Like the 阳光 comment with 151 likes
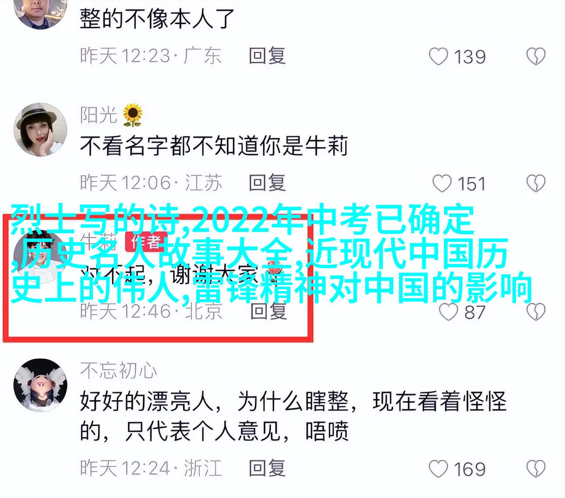565x498 pixels. point(441,184)
